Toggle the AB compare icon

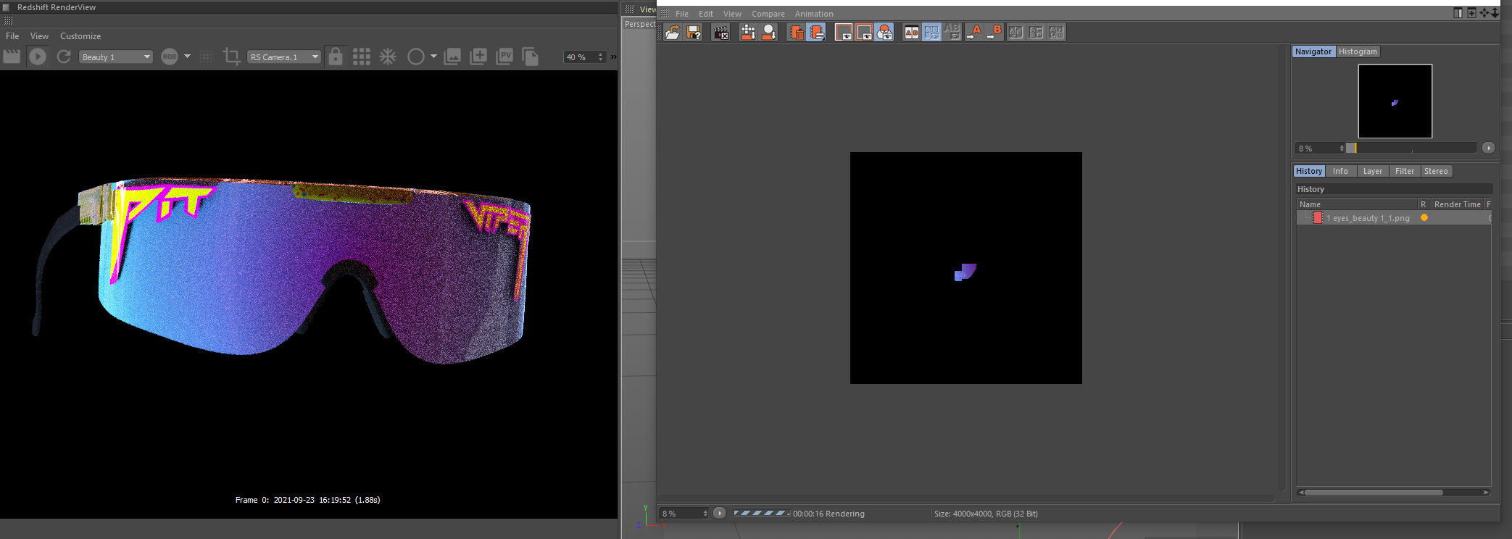click(912, 32)
